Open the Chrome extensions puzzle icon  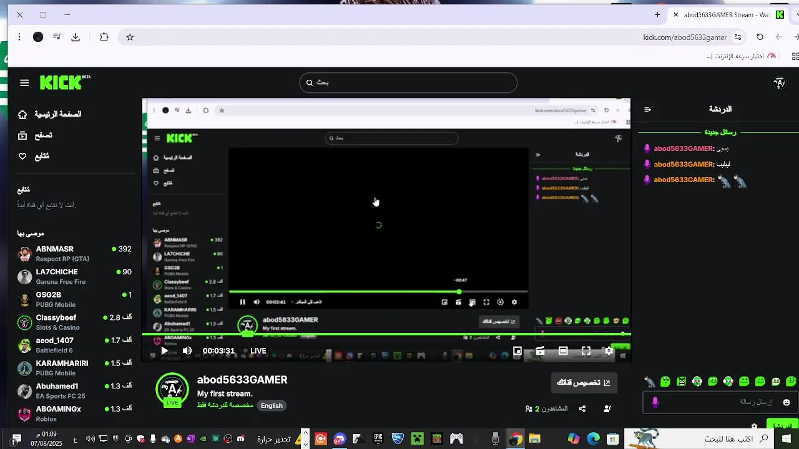coord(104,37)
